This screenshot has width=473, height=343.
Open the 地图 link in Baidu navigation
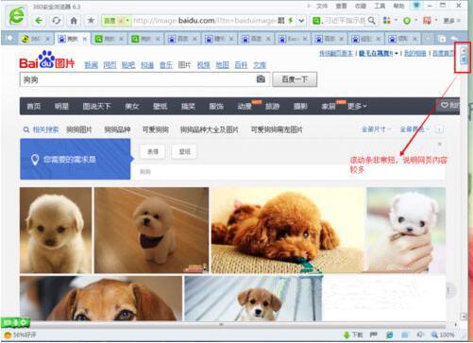coord(222,65)
